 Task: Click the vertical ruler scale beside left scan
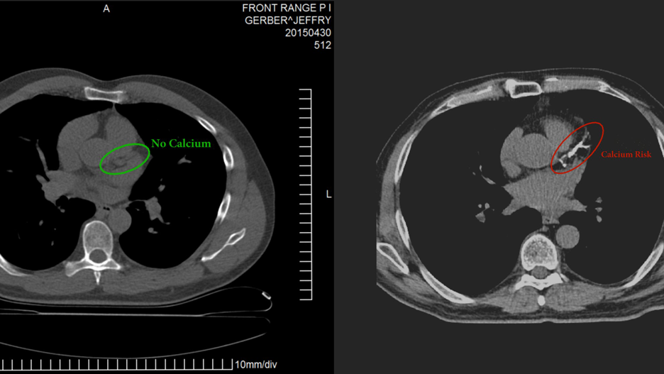[x=305, y=194]
